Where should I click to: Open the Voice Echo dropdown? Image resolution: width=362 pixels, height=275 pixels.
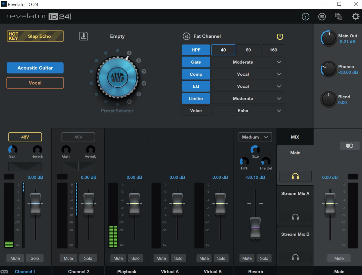[248, 111]
